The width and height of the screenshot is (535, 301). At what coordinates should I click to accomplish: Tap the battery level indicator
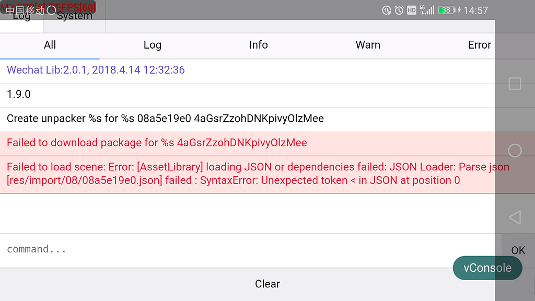click(x=447, y=10)
